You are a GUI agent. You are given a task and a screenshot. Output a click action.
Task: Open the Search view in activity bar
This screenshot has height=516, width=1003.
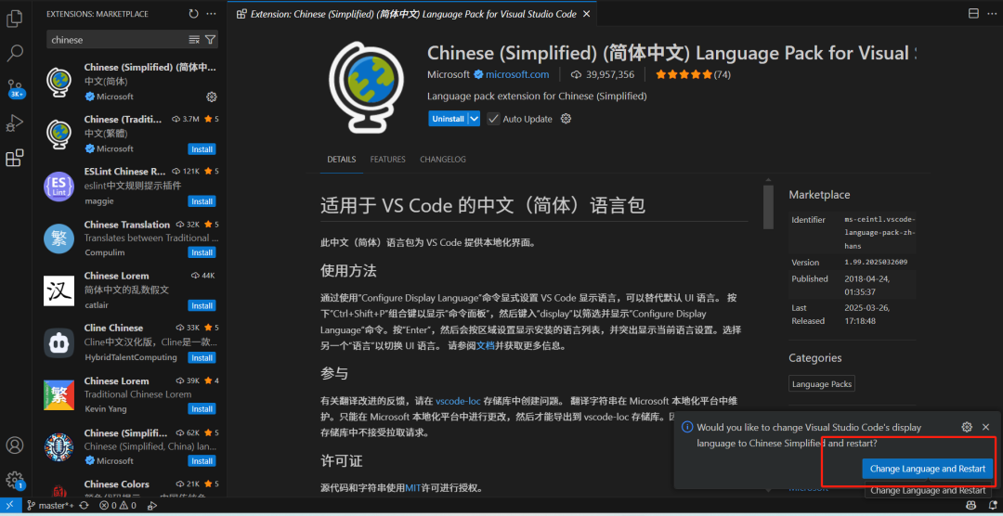14,53
